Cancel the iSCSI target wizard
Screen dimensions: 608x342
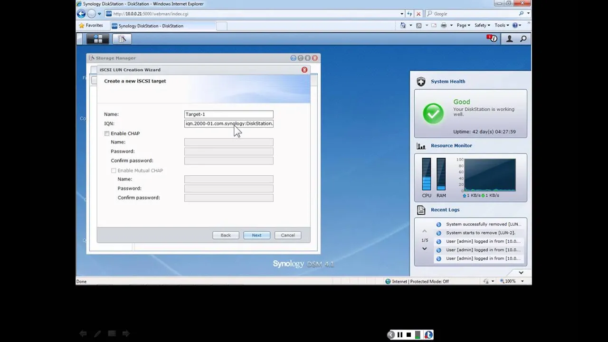click(287, 235)
